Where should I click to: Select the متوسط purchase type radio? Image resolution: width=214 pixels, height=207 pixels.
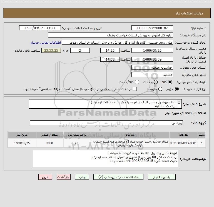[x=160, y=89]
